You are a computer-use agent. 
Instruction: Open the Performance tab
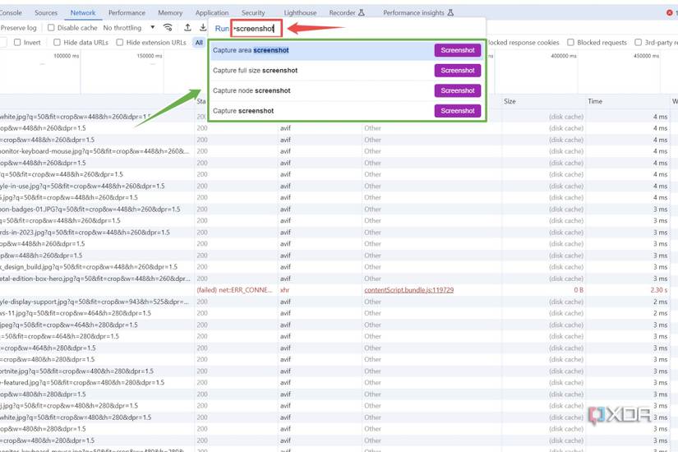click(127, 12)
